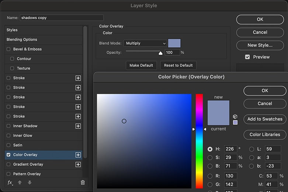
Task: Click the S field showing 29
Action: coord(230,157)
